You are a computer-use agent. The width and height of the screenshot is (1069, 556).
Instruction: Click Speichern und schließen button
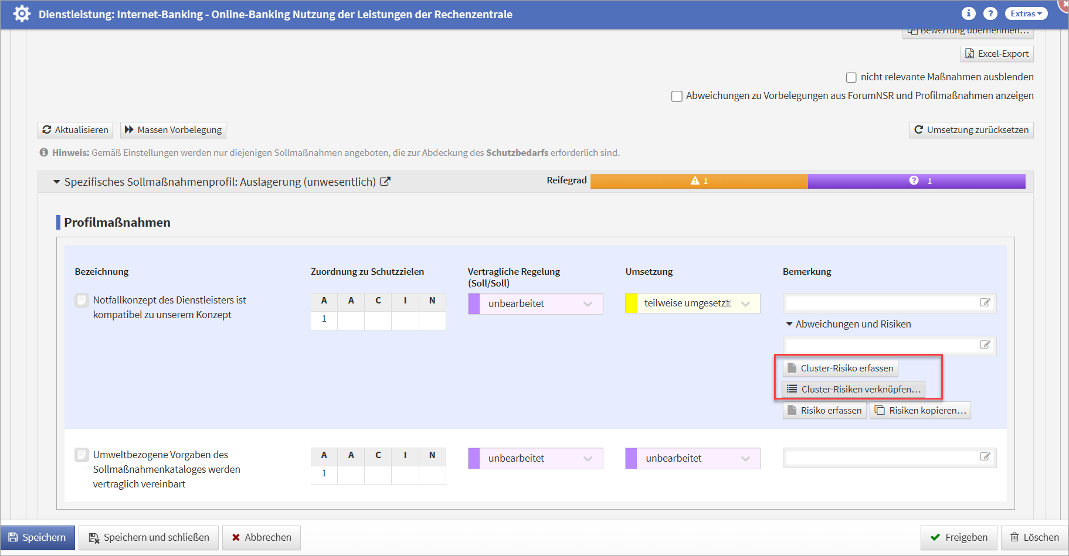[148, 538]
